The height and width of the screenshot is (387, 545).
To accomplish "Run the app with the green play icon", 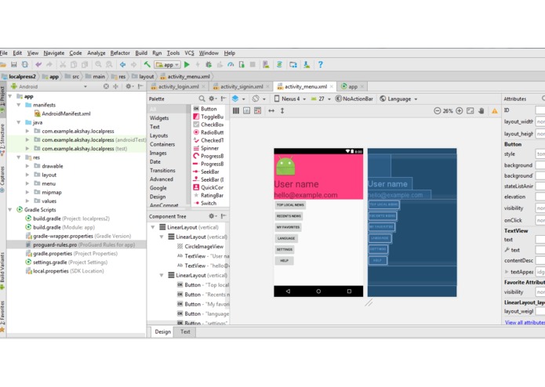I will [187, 64].
